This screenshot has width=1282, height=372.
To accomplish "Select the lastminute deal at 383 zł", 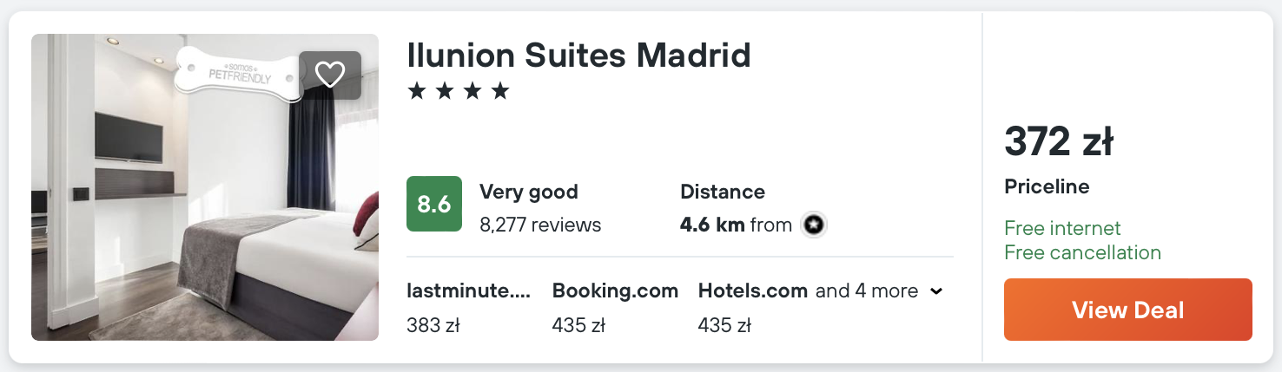I will pos(468,308).
